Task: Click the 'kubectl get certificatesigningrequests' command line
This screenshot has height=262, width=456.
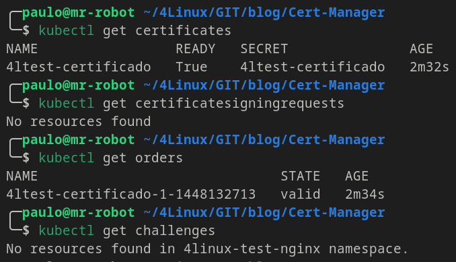Action: coord(192,104)
